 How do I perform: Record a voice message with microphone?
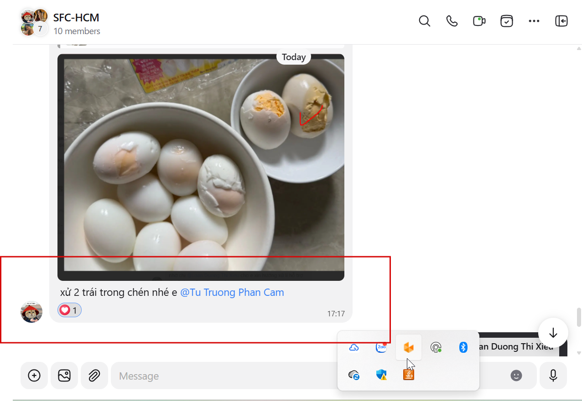pyautogui.click(x=553, y=376)
